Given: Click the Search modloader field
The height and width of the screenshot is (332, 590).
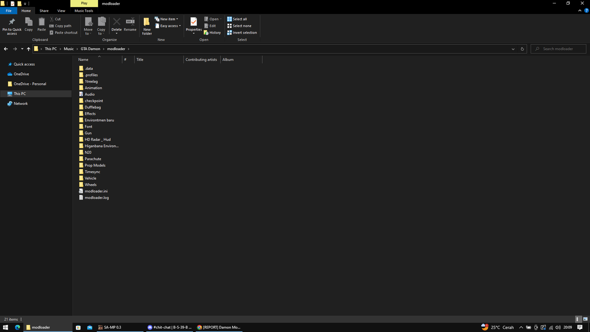Looking at the screenshot, I should point(558,49).
